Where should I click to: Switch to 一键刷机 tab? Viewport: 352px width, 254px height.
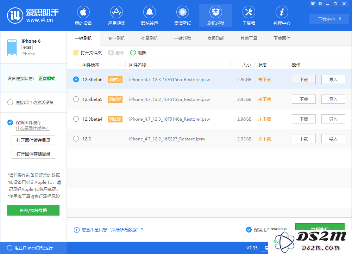click(x=83, y=38)
